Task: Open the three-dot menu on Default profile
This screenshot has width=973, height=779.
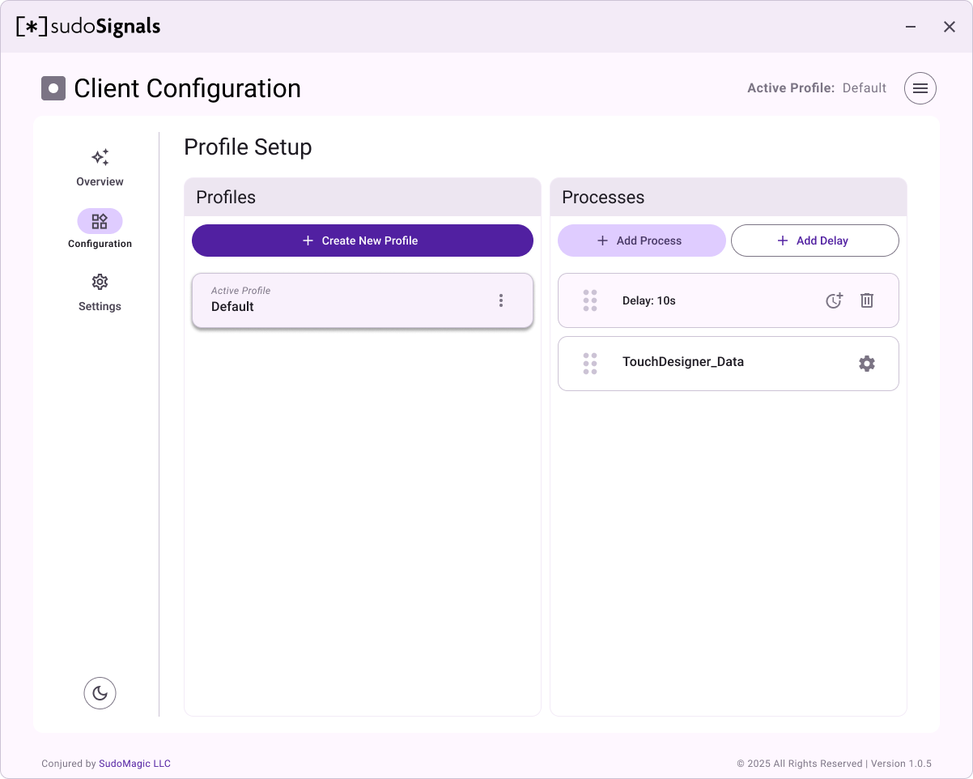Action: coord(501,300)
